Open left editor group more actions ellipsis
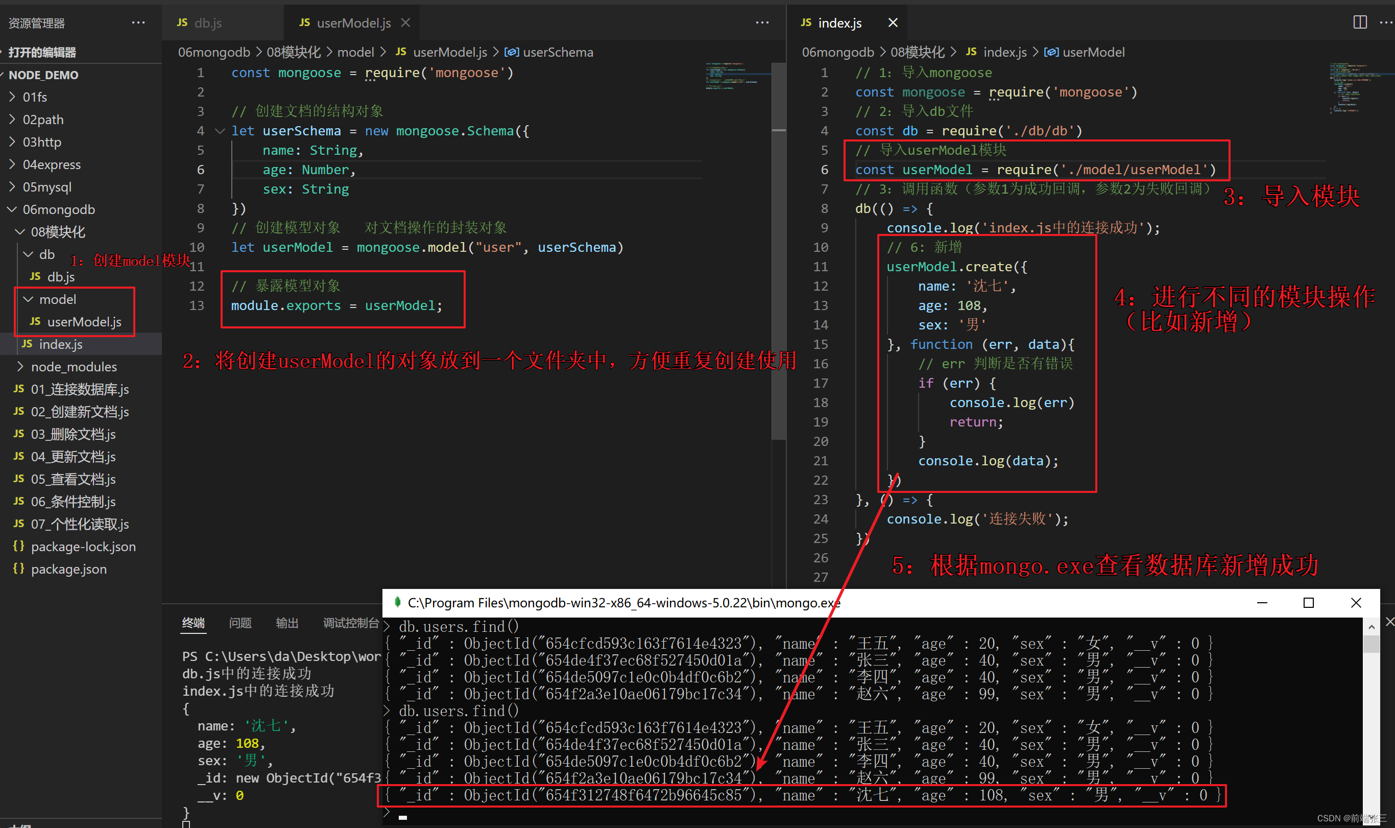 [761, 23]
